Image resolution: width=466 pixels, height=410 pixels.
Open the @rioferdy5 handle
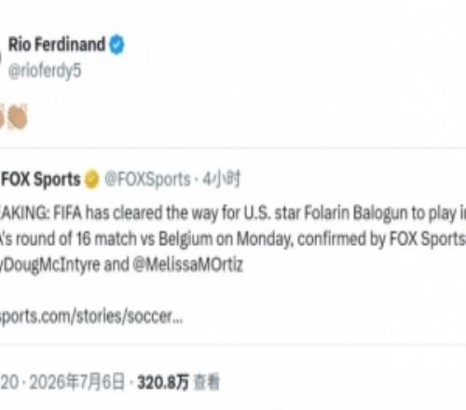(45, 71)
